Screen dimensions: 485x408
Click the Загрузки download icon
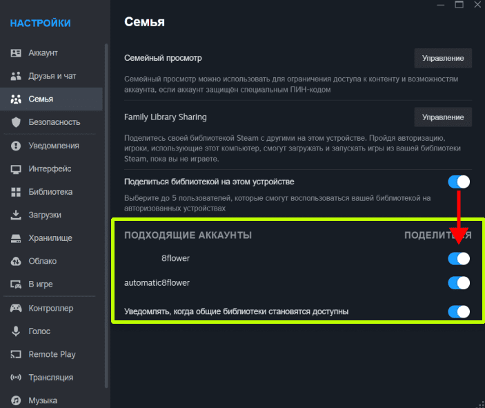(16, 215)
